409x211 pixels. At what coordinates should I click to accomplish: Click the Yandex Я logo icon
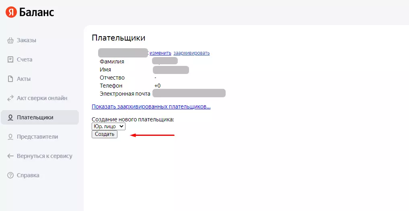pyautogui.click(x=11, y=12)
